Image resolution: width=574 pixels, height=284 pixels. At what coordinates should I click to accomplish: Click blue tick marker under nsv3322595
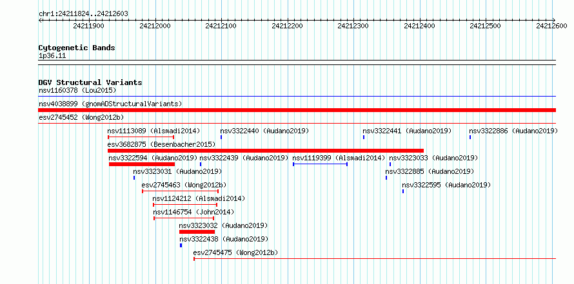(x=403, y=191)
